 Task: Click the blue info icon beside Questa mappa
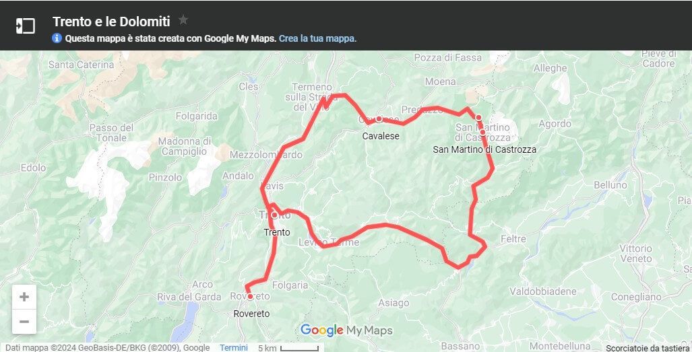57,38
